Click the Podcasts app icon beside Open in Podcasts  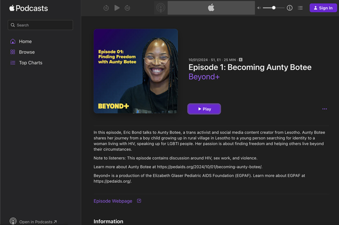coord(13,221)
